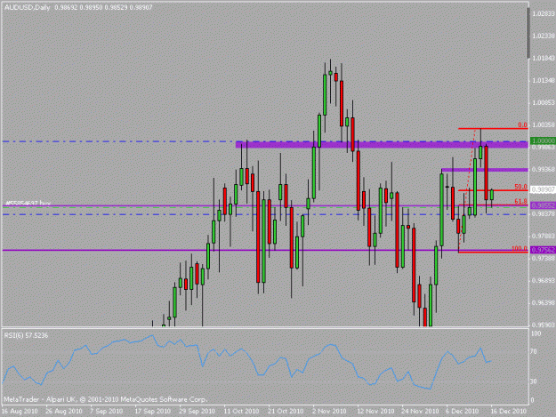Click the 2 Nov 2010 date label
The image size is (556, 417).
click(x=329, y=411)
